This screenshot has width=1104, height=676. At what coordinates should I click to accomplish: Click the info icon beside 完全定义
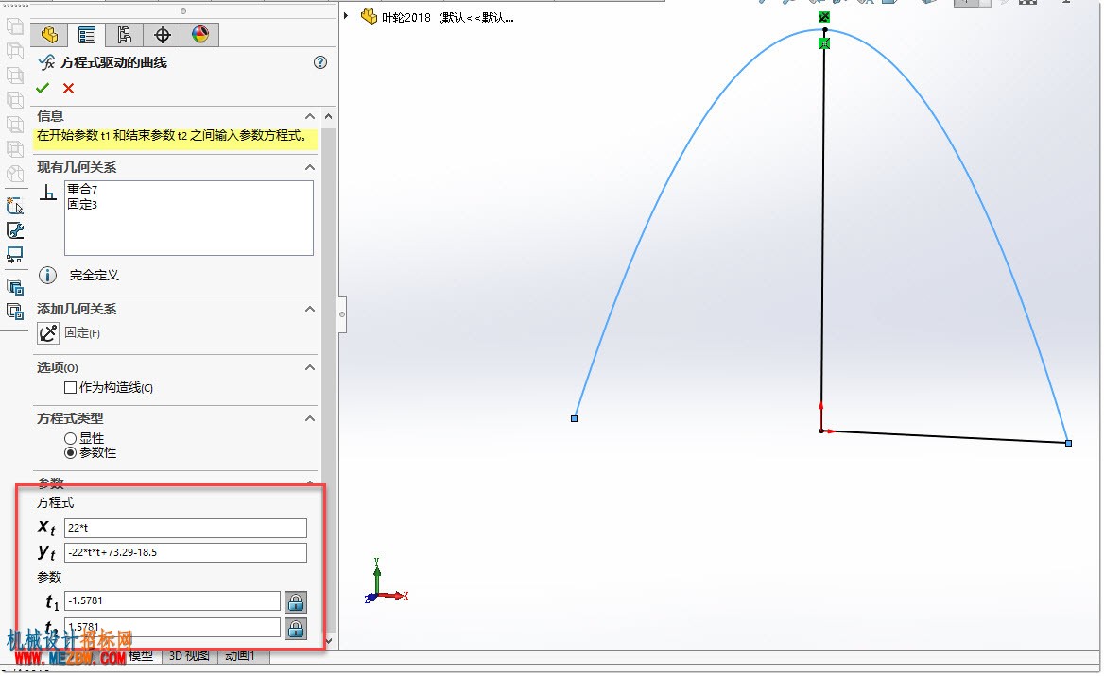tap(47, 275)
